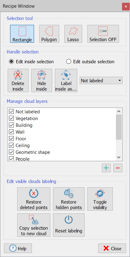Turn Selection OFF
This screenshot has width=130, height=257.
103,34
